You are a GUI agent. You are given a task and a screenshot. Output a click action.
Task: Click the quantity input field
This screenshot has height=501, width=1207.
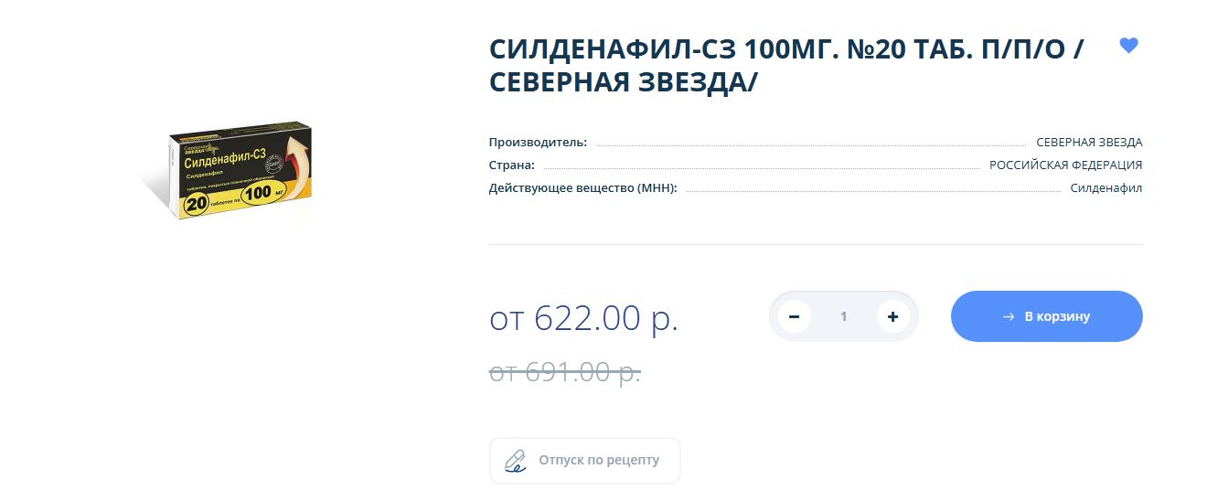tap(843, 316)
